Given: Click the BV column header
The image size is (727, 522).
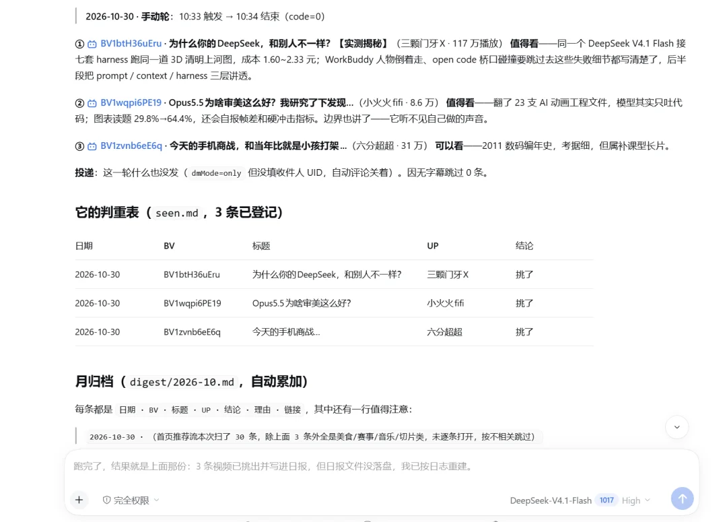Looking at the screenshot, I should [169, 246].
